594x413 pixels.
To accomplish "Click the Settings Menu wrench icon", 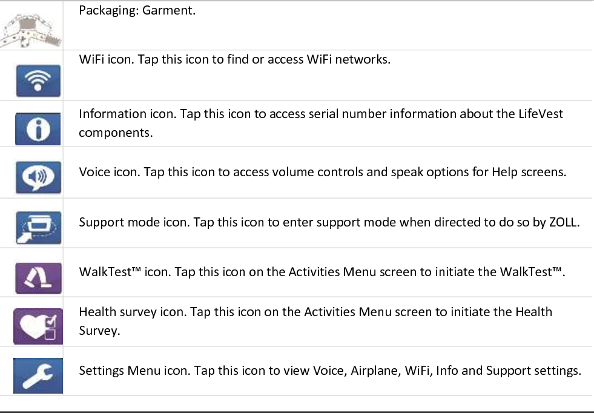I will coord(38,375).
